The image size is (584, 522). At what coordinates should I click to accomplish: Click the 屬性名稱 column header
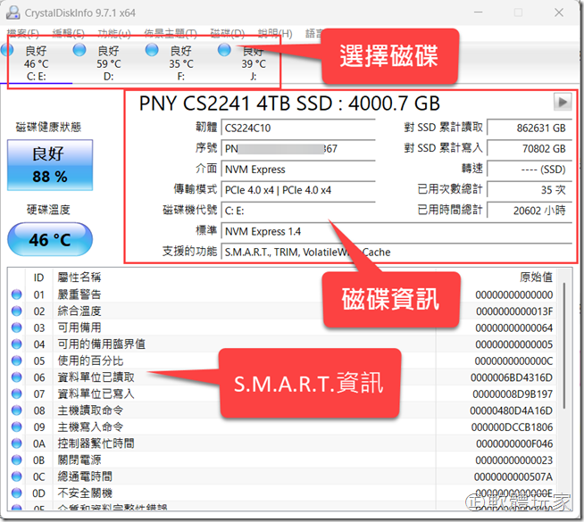point(80,277)
